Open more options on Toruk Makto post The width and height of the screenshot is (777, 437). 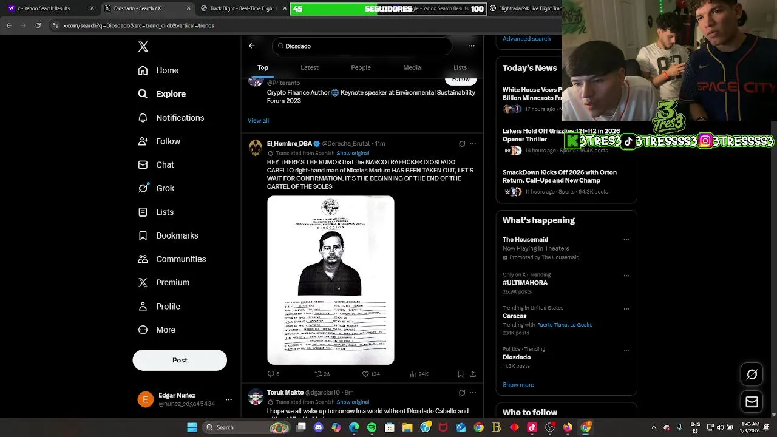[473, 393]
